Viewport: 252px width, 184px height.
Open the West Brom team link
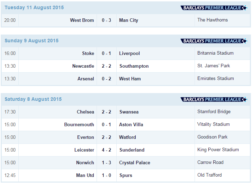click(x=82, y=20)
